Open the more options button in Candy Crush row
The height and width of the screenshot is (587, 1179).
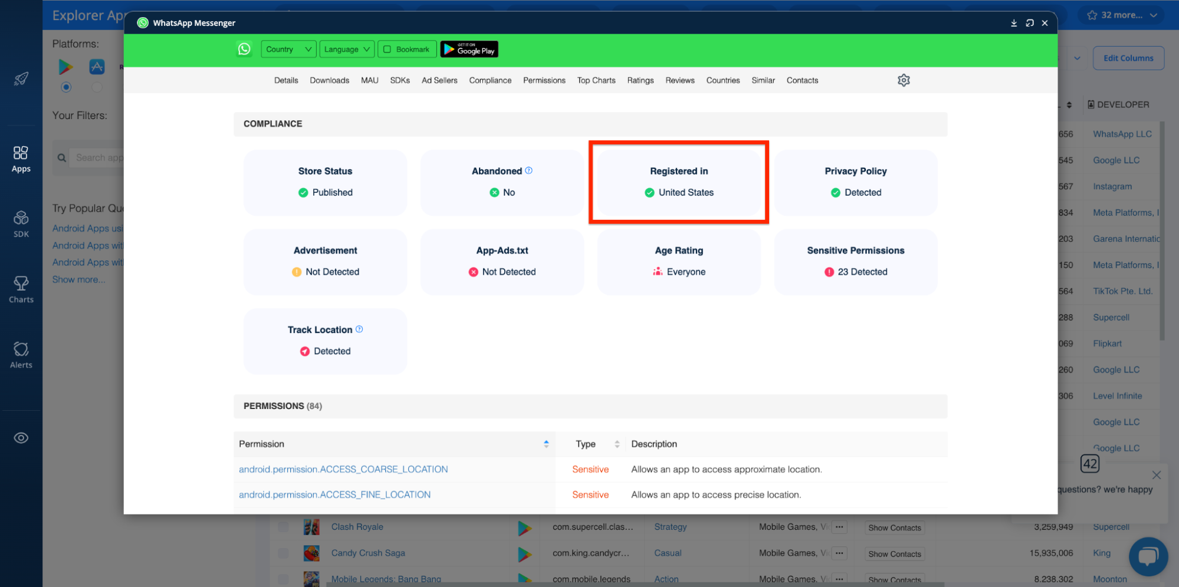(x=839, y=553)
